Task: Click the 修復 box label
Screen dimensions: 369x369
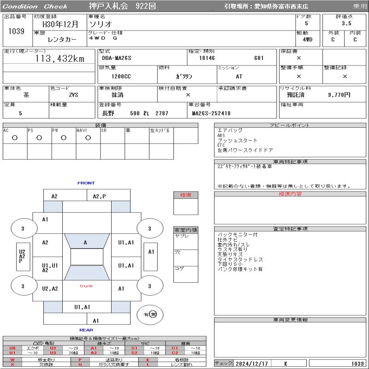Action: 185,195
